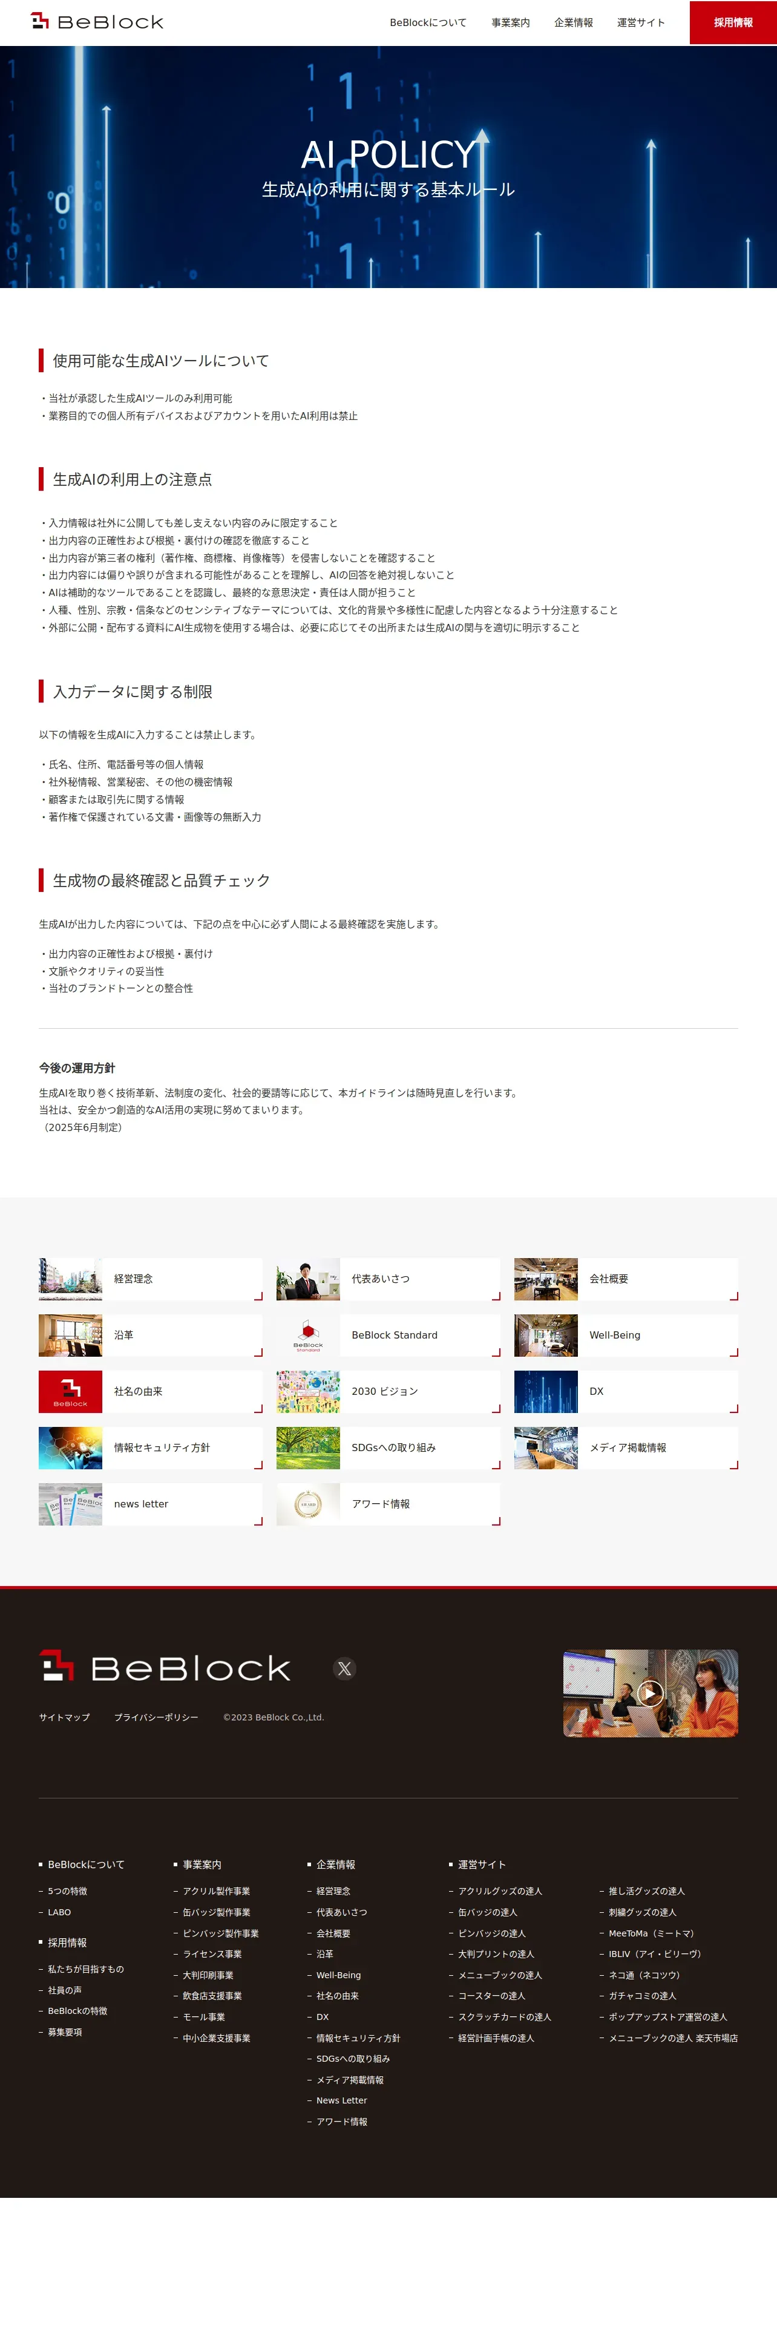The width and height of the screenshot is (777, 2331).
Task: Open footer アワード情報 link
Action: point(342,2121)
